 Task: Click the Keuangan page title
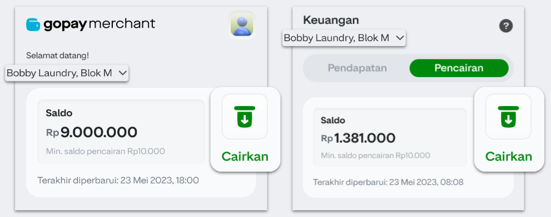coord(331,21)
